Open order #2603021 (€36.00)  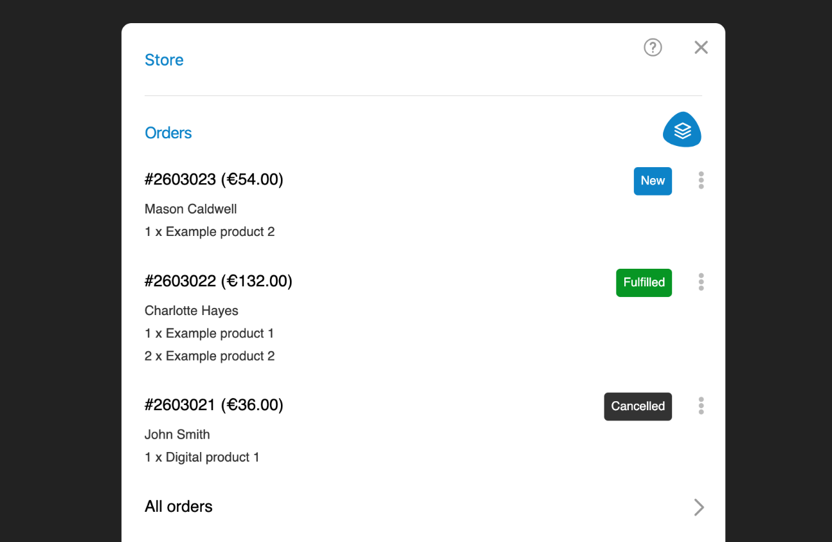(213, 405)
